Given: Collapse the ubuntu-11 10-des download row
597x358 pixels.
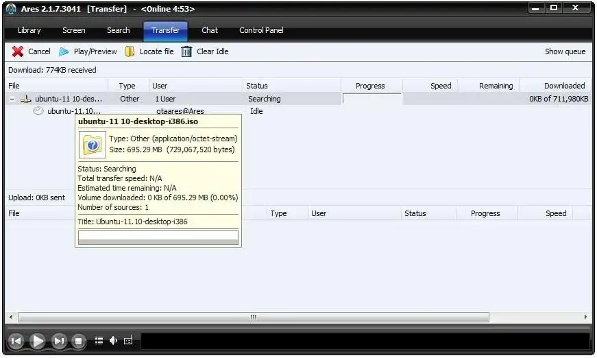Looking at the screenshot, I should pos(12,99).
